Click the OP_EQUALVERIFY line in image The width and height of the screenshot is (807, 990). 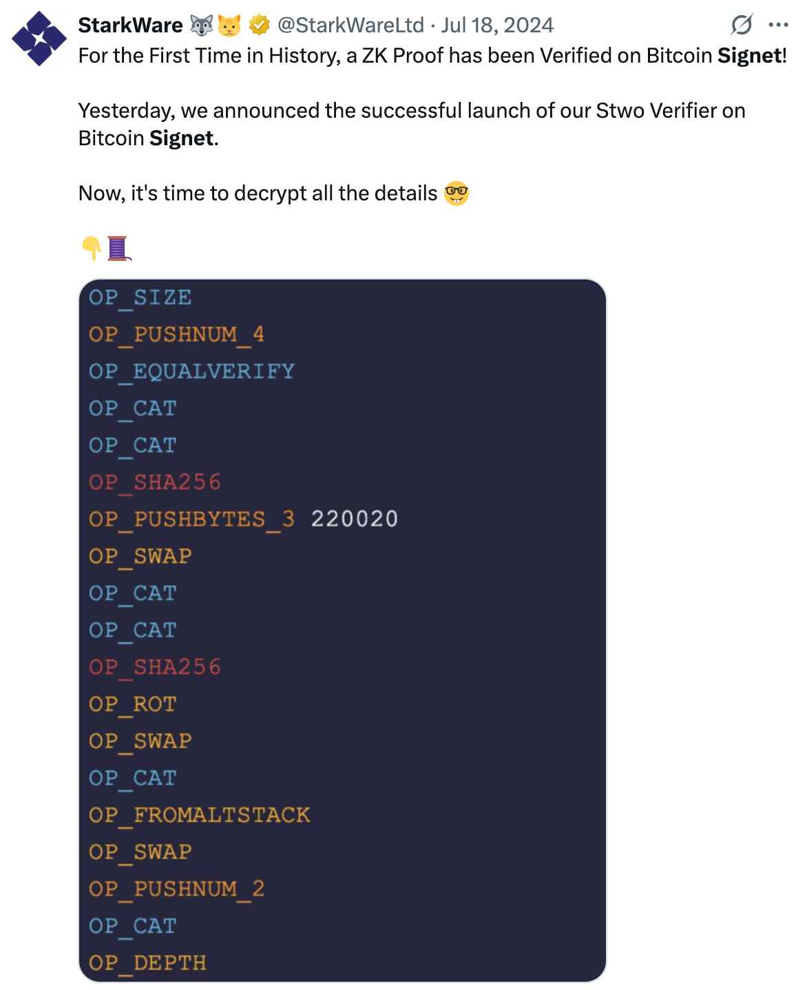tap(191, 372)
